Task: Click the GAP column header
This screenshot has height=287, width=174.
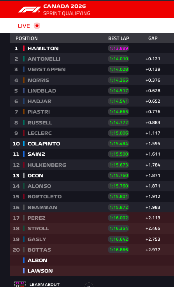Action: [x=153, y=38]
